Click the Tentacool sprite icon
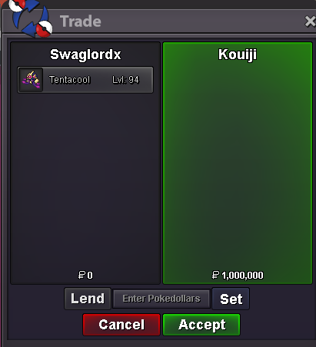 (31, 80)
